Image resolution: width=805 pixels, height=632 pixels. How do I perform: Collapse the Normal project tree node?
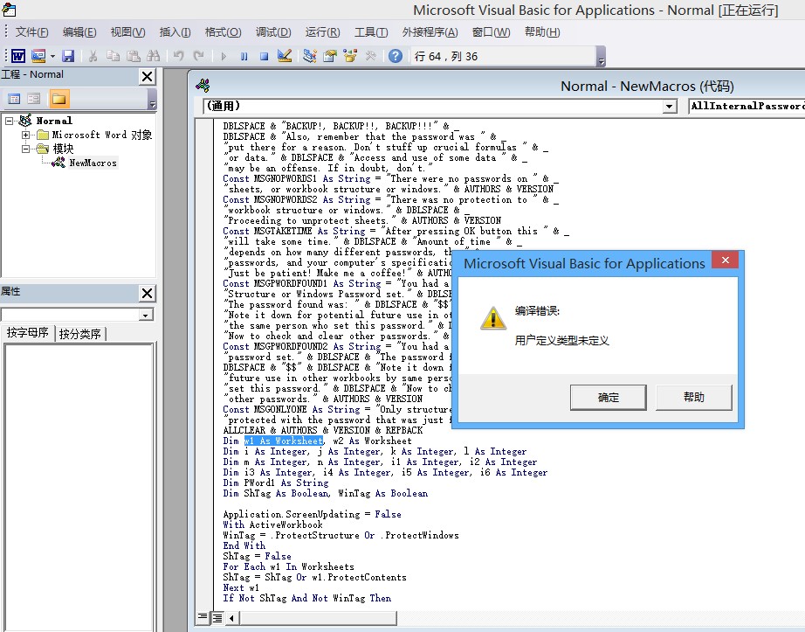tap(10, 121)
